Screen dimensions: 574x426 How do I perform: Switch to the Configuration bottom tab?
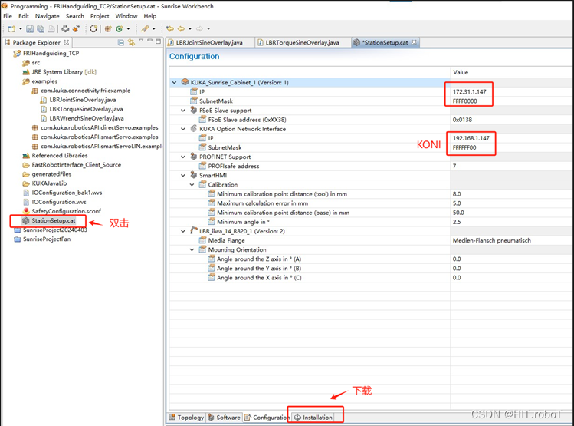coord(267,418)
